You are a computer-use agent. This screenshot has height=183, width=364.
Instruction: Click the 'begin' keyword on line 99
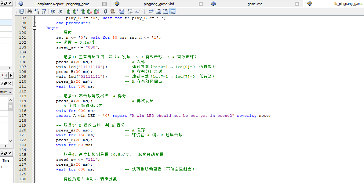coord(53,28)
